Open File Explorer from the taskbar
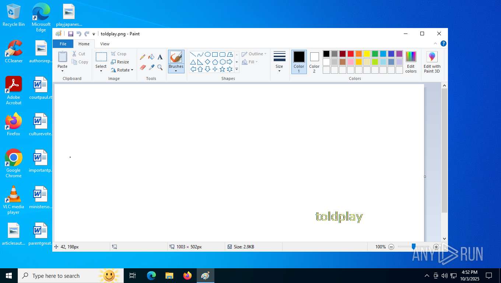501x283 pixels. pos(169,276)
